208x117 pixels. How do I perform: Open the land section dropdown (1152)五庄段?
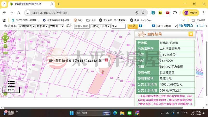101,26
